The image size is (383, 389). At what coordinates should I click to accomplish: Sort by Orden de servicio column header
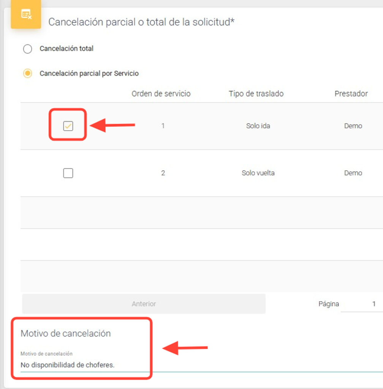[x=161, y=93]
